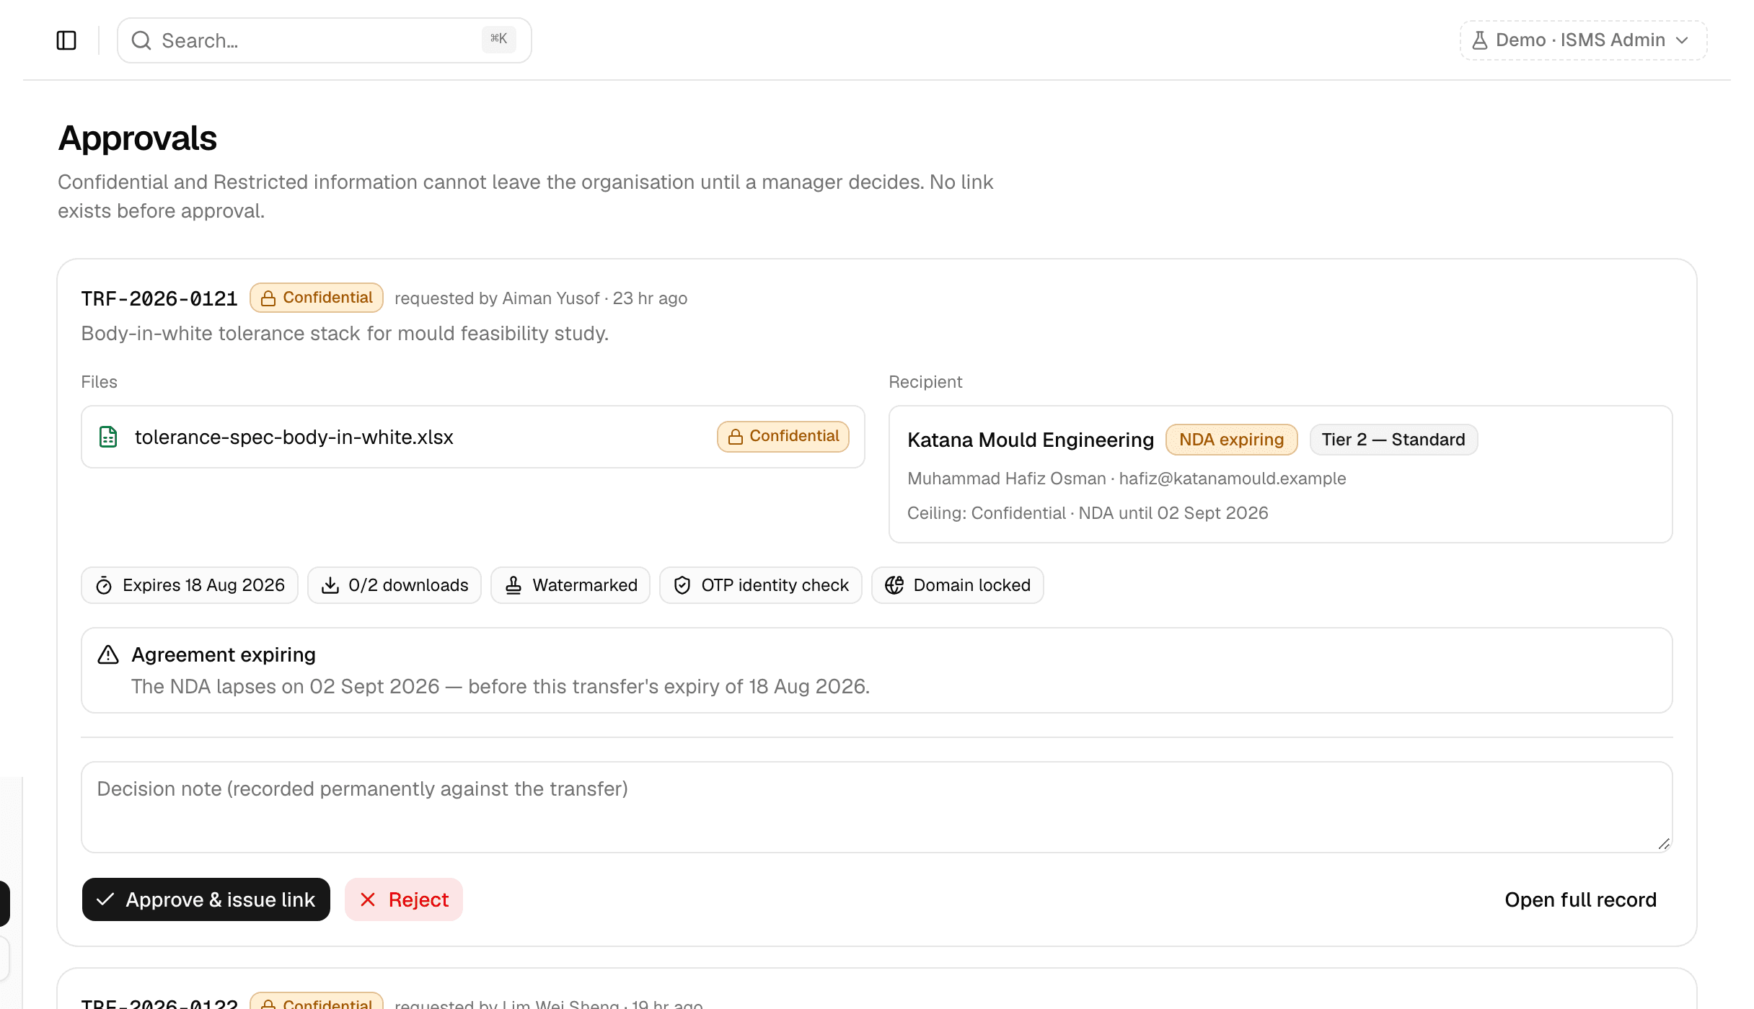Click the Search field
The height and width of the screenshot is (1009, 1754).
[325, 40]
